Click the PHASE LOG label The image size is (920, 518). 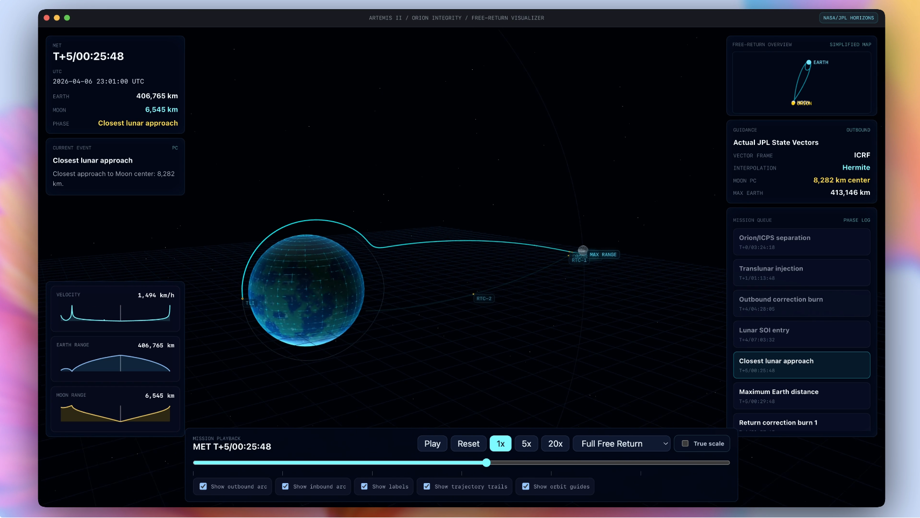[857, 220]
